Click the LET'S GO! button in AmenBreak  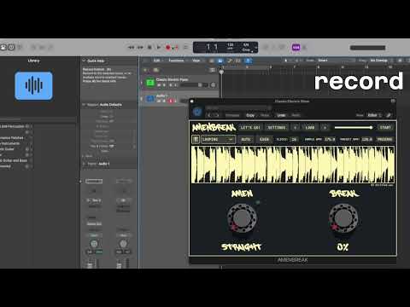[250, 128]
